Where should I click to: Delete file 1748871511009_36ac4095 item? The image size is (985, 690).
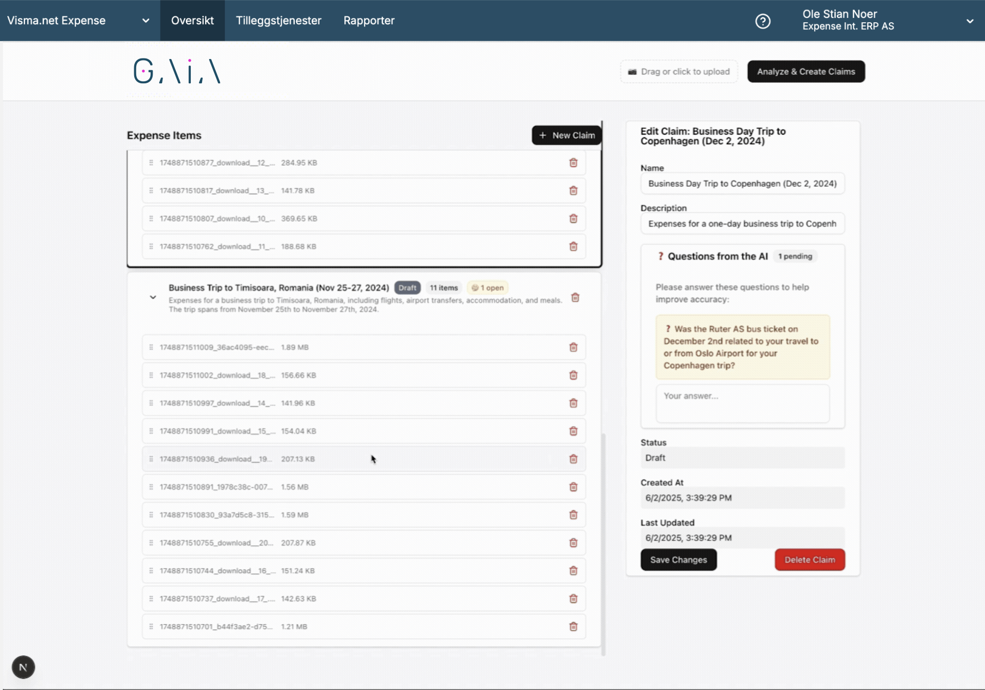click(x=573, y=347)
